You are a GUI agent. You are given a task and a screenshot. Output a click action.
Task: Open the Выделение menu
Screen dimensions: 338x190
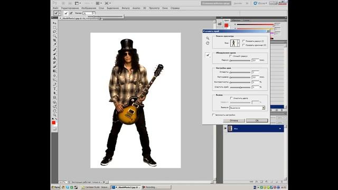pyautogui.click(x=112, y=8)
